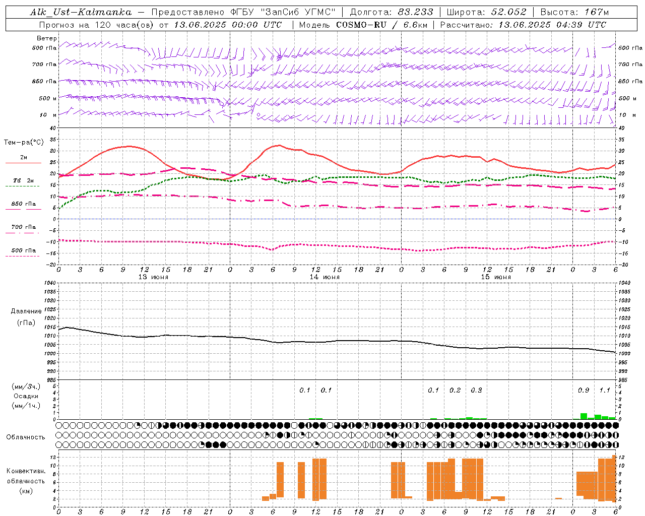Click the station title Alk_Ust-Kalmanka
Screen dimensions: 645x516
pyautogui.click(x=81, y=12)
